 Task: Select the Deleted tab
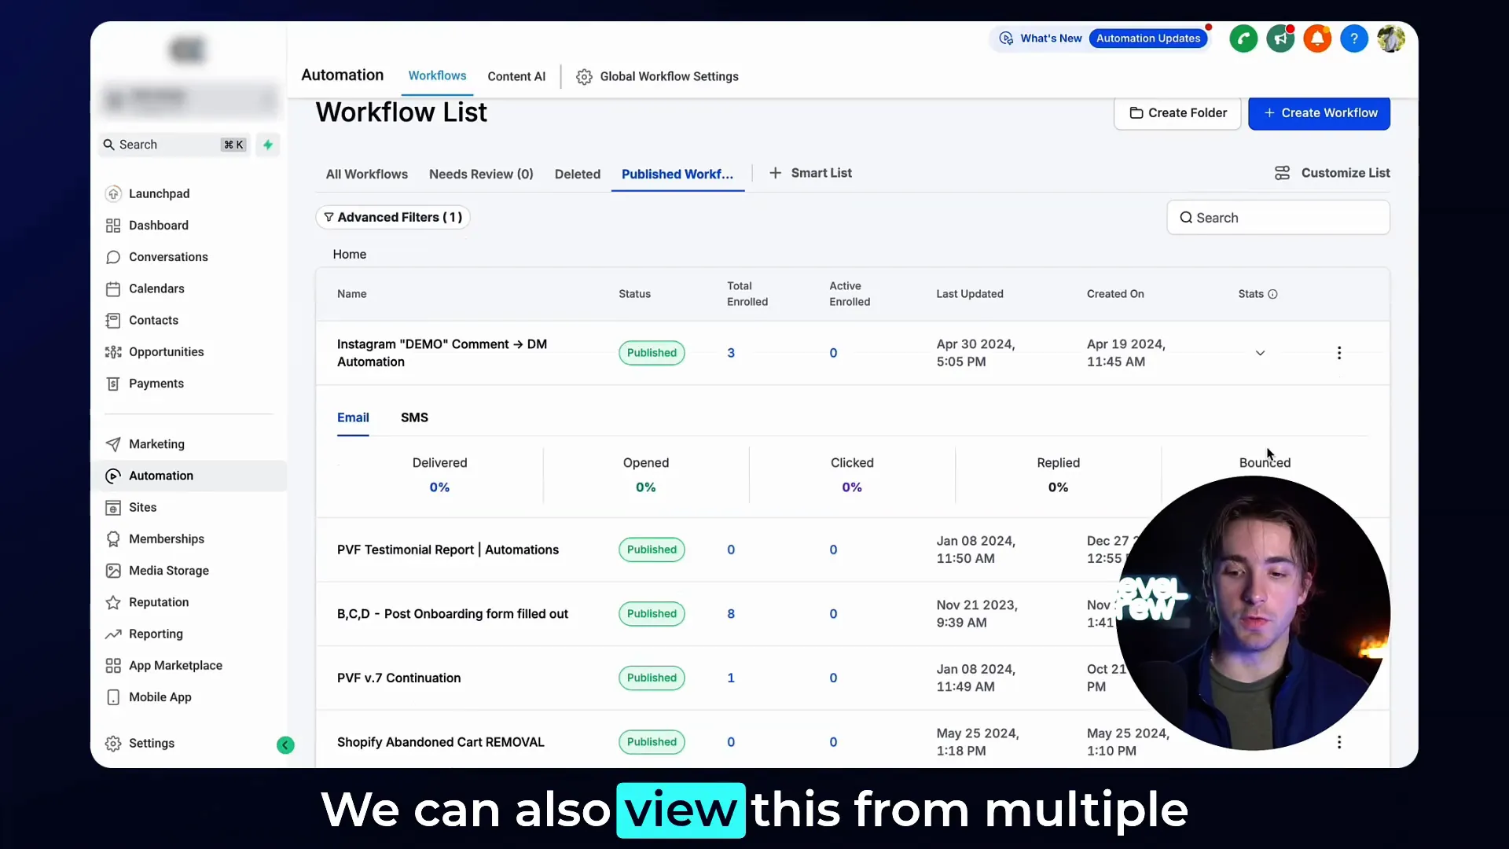point(578,174)
